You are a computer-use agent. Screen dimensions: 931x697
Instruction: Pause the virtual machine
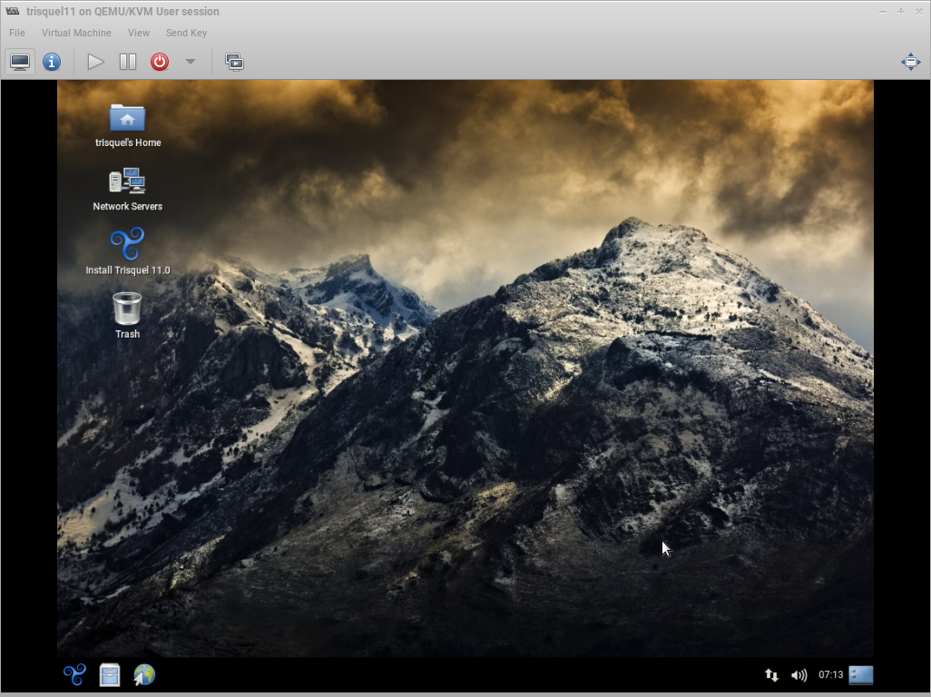click(128, 62)
